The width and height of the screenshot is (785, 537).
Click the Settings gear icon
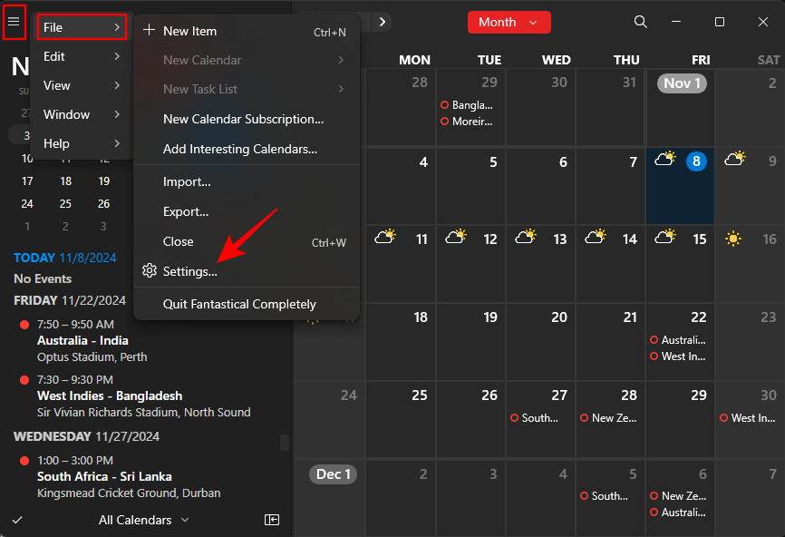(150, 271)
